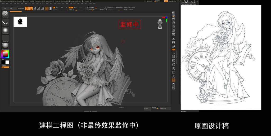Toggle Live Boolean render preview
The width and height of the screenshot is (271, 136).
pos(21,8)
